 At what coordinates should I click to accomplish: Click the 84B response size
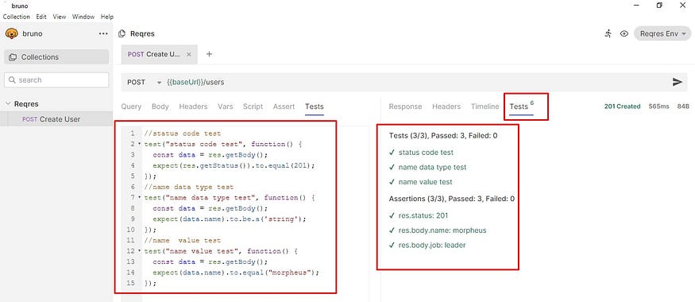point(683,106)
